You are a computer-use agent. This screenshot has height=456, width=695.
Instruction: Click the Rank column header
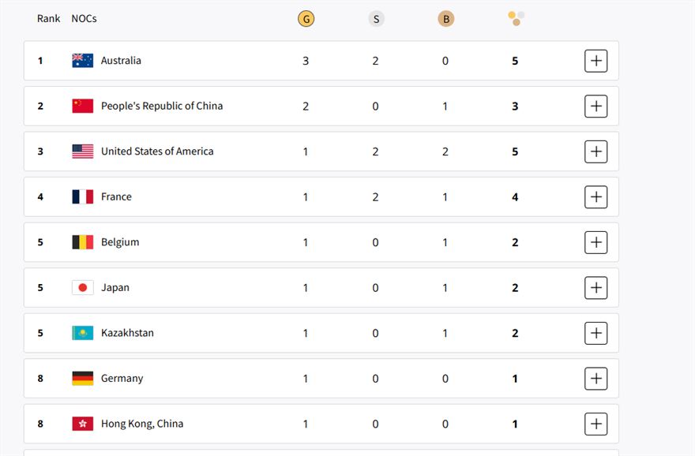pyautogui.click(x=48, y=18)
